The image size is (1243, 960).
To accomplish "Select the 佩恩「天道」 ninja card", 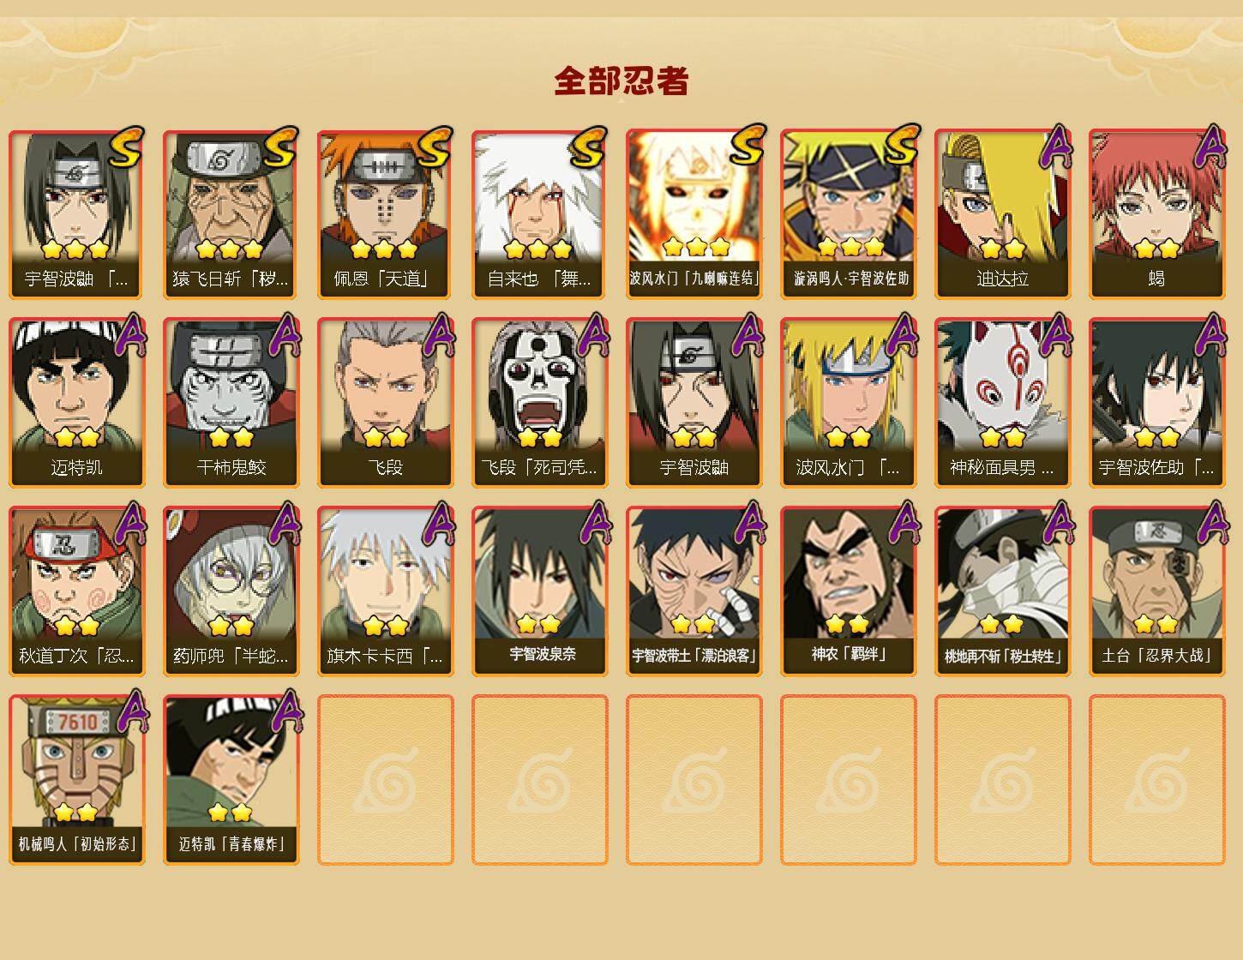I will coord(385,214).
